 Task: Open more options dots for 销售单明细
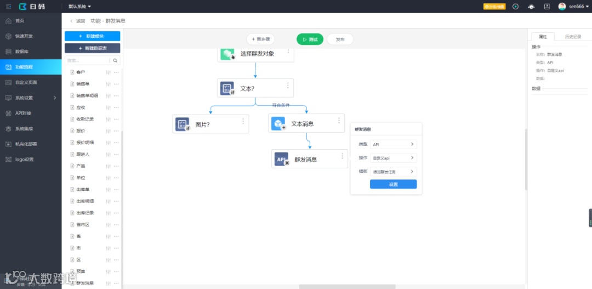point(116,95)
